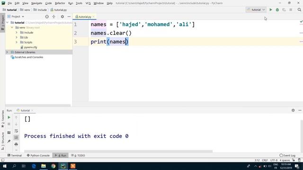
Task: Click the 4 spaces indent setting
Action: click(x=285, y=160)
